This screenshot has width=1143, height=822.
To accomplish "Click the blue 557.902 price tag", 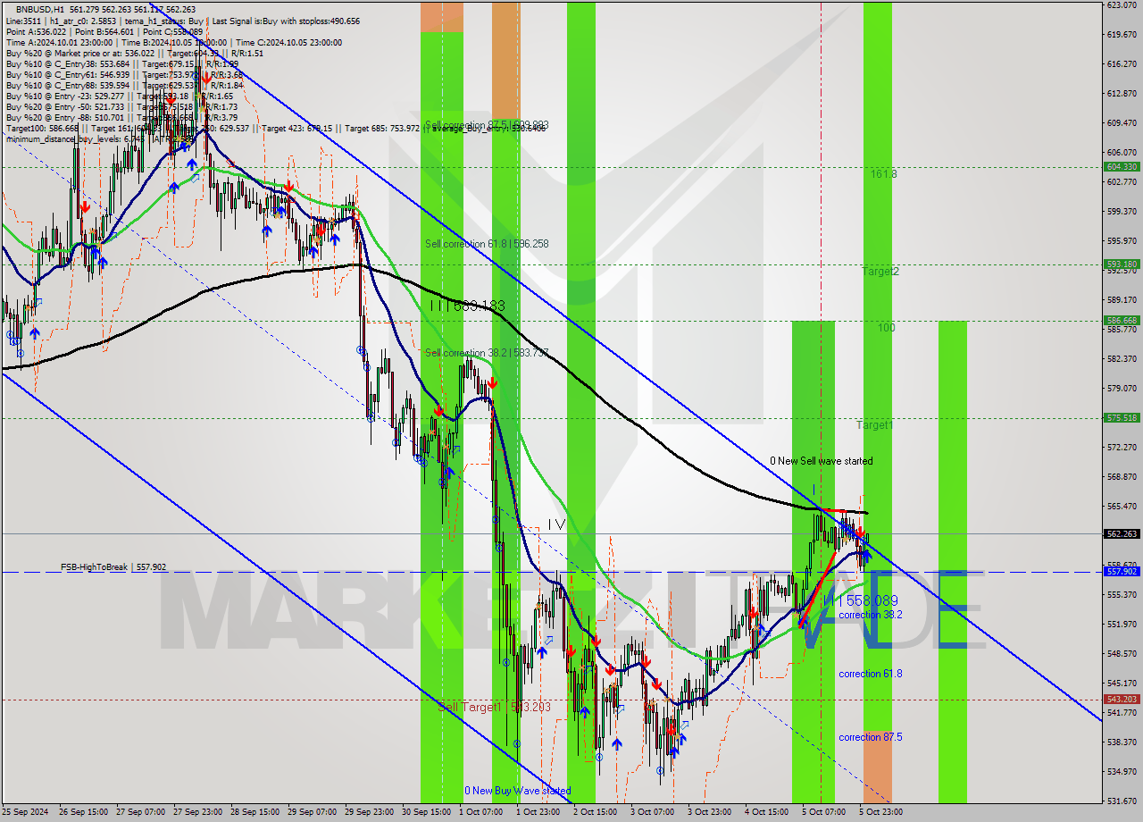I will click(x=1122, y=572).
